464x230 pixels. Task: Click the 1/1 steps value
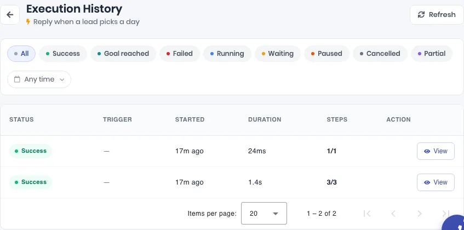(331, 151)
